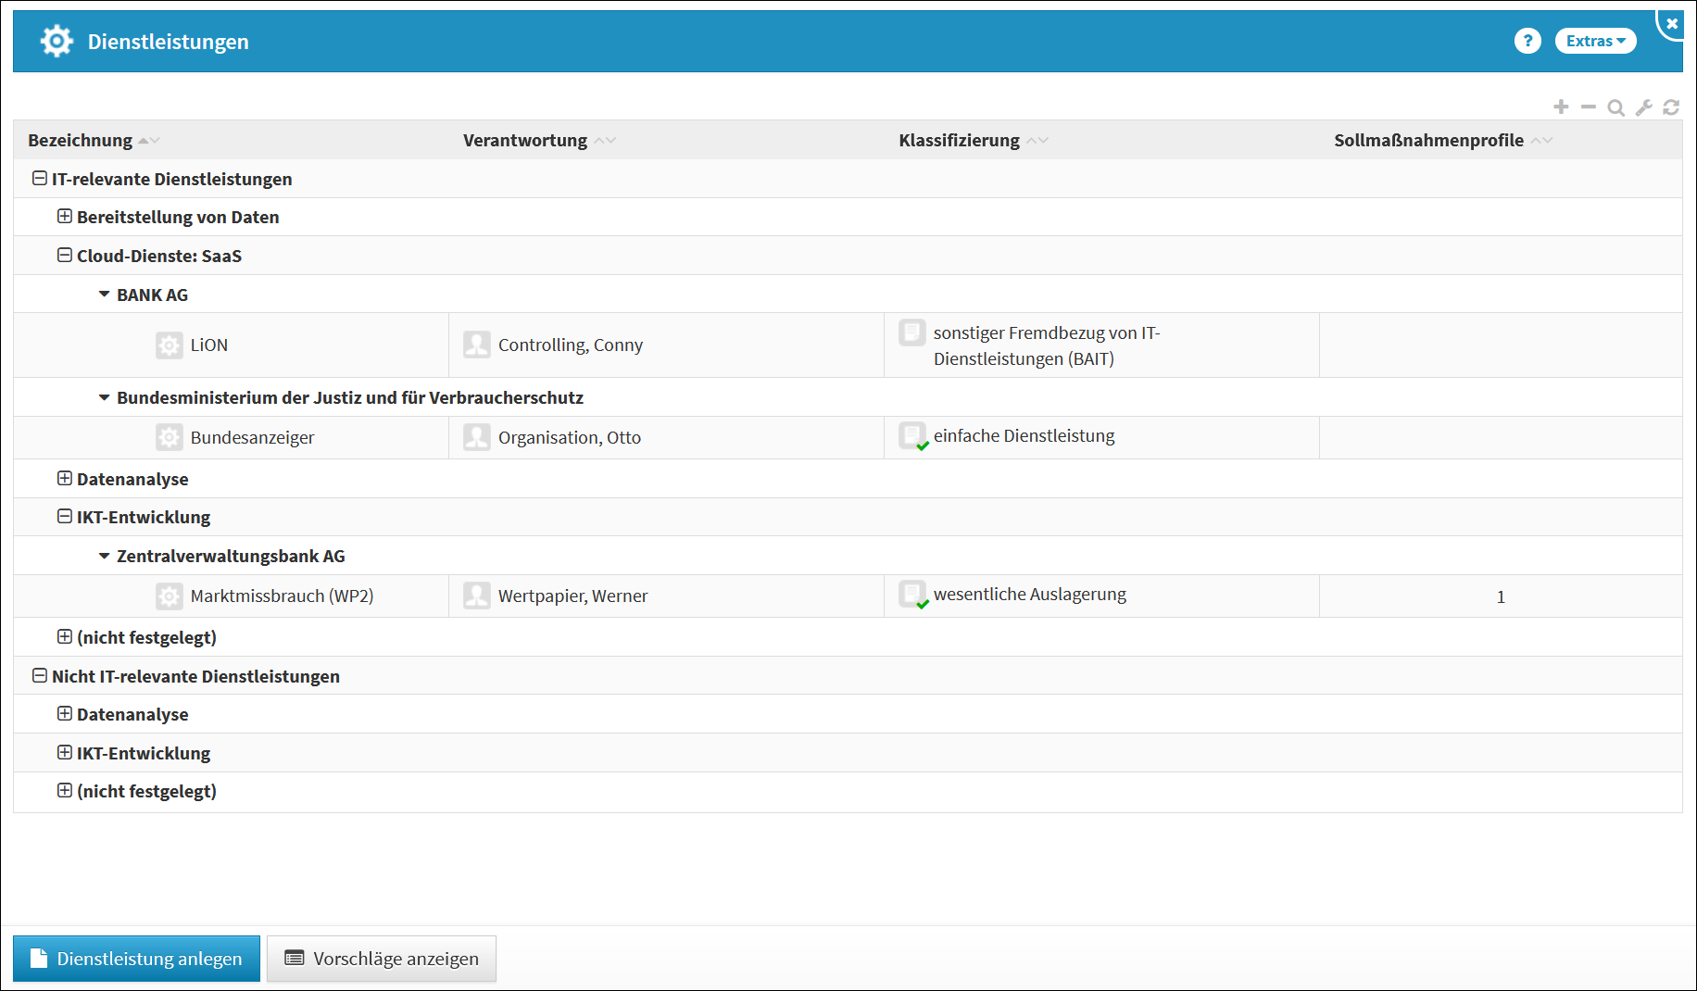Viewport: 1697px width, 991px height.
Task: Click the person icon beside Controlling, Conny
Action: (476, 345)
